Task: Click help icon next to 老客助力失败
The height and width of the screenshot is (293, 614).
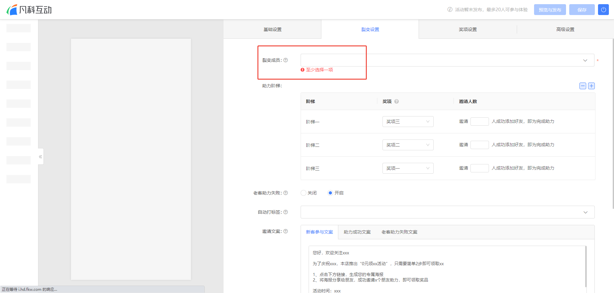Action: 286,193
